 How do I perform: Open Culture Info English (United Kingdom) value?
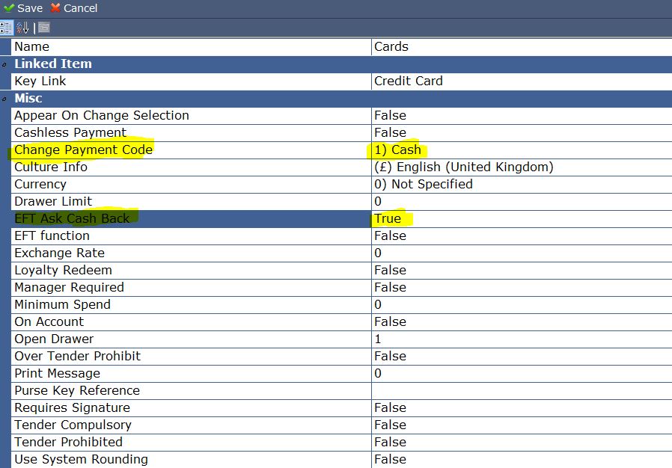tap(522, 167)
